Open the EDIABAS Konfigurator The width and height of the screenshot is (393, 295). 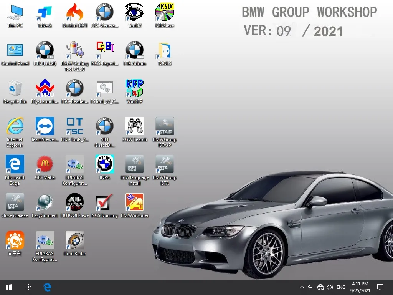coord(74,164)
